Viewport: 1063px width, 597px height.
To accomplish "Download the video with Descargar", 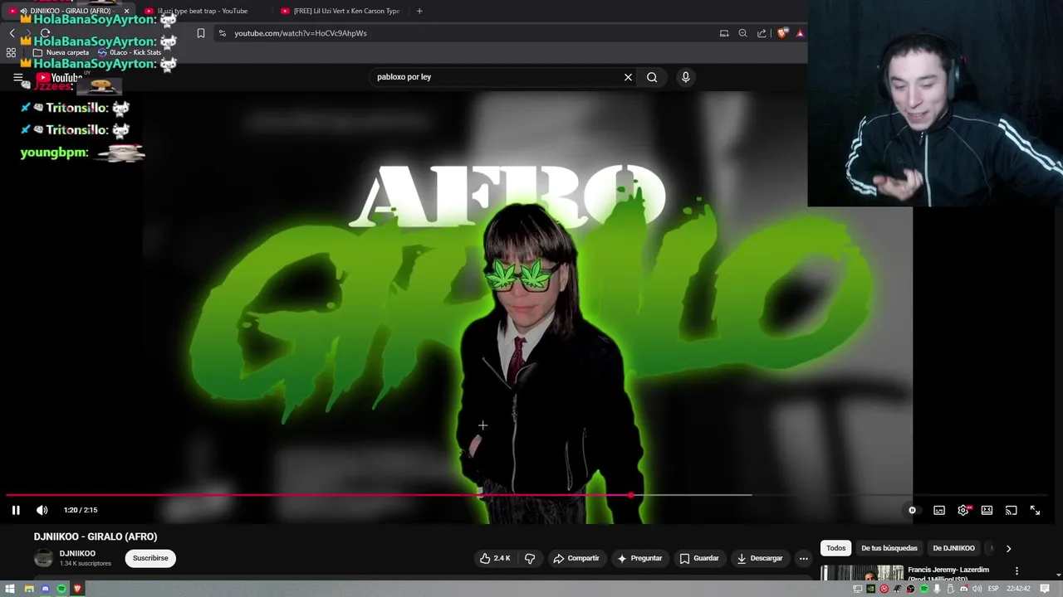I will coord(759,558).
